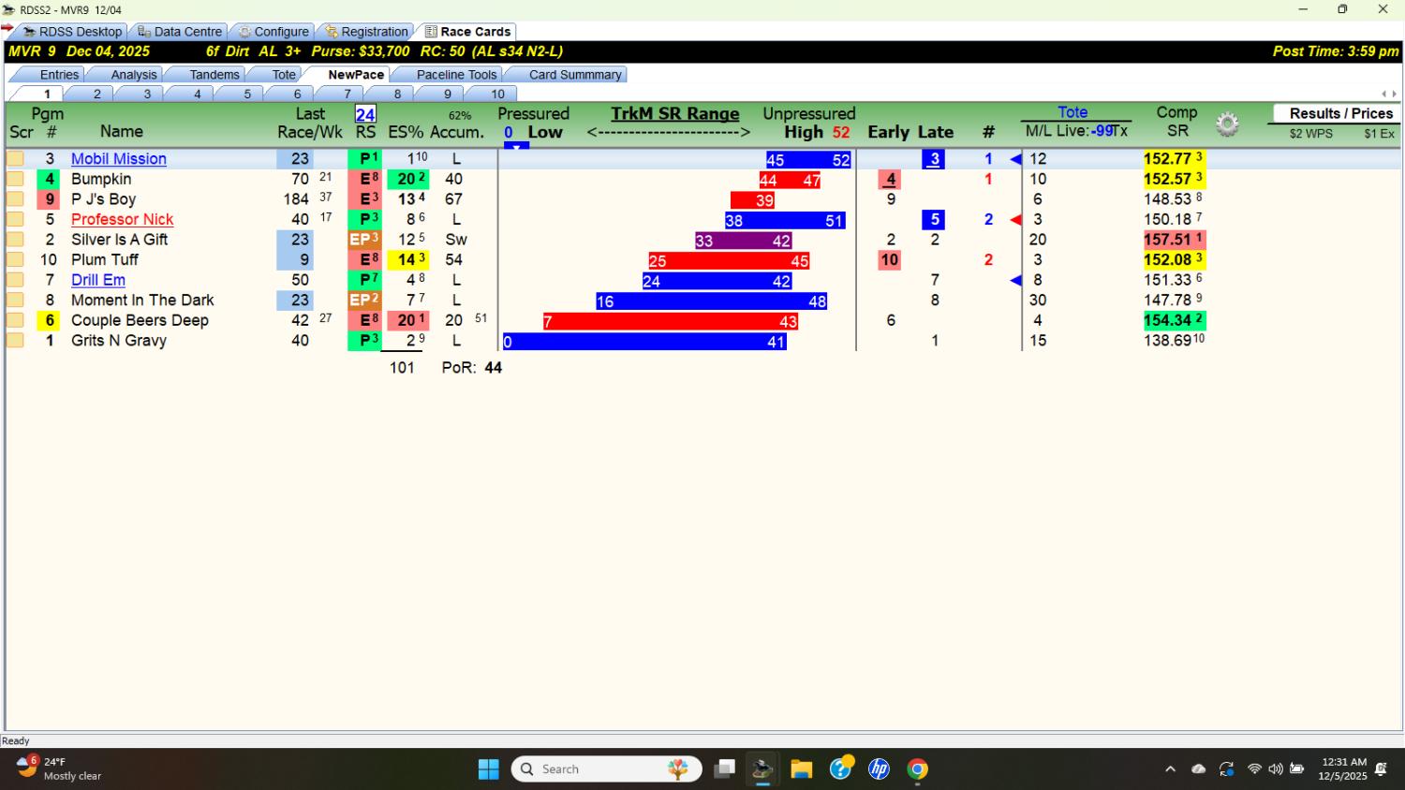The image size is (1405, 790).
Task: Open File Explorer from the taskbar
Action: point(801,769)
